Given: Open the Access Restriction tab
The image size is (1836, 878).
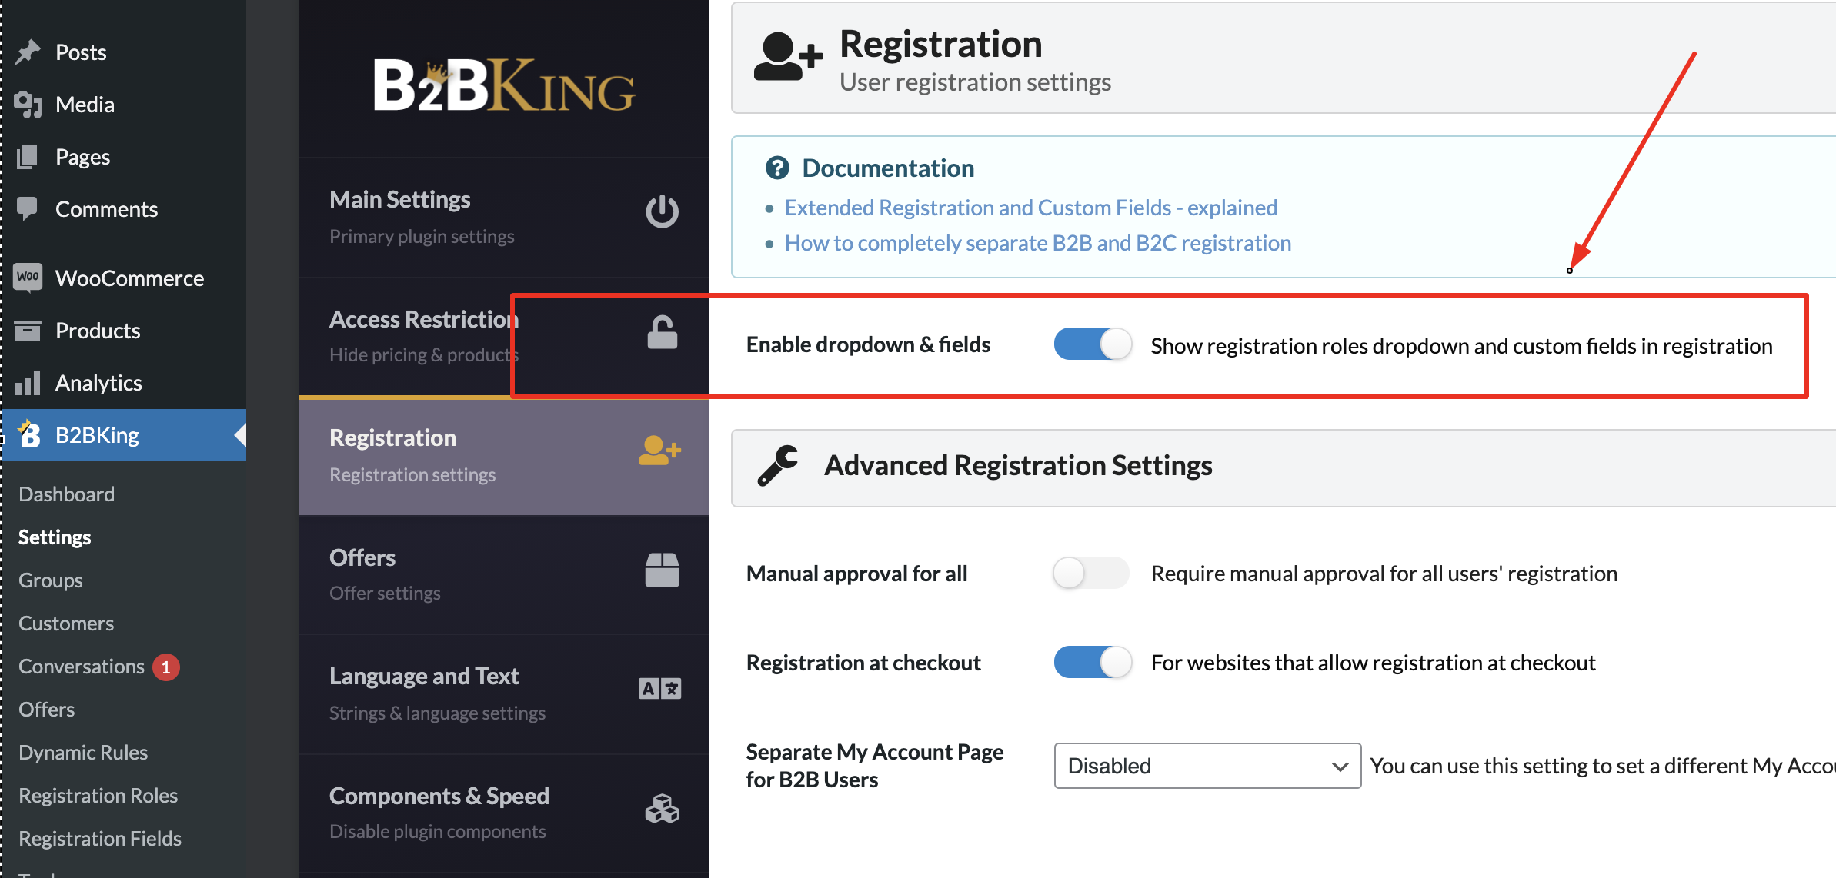Looking at the screenshot, I should 504,337.
